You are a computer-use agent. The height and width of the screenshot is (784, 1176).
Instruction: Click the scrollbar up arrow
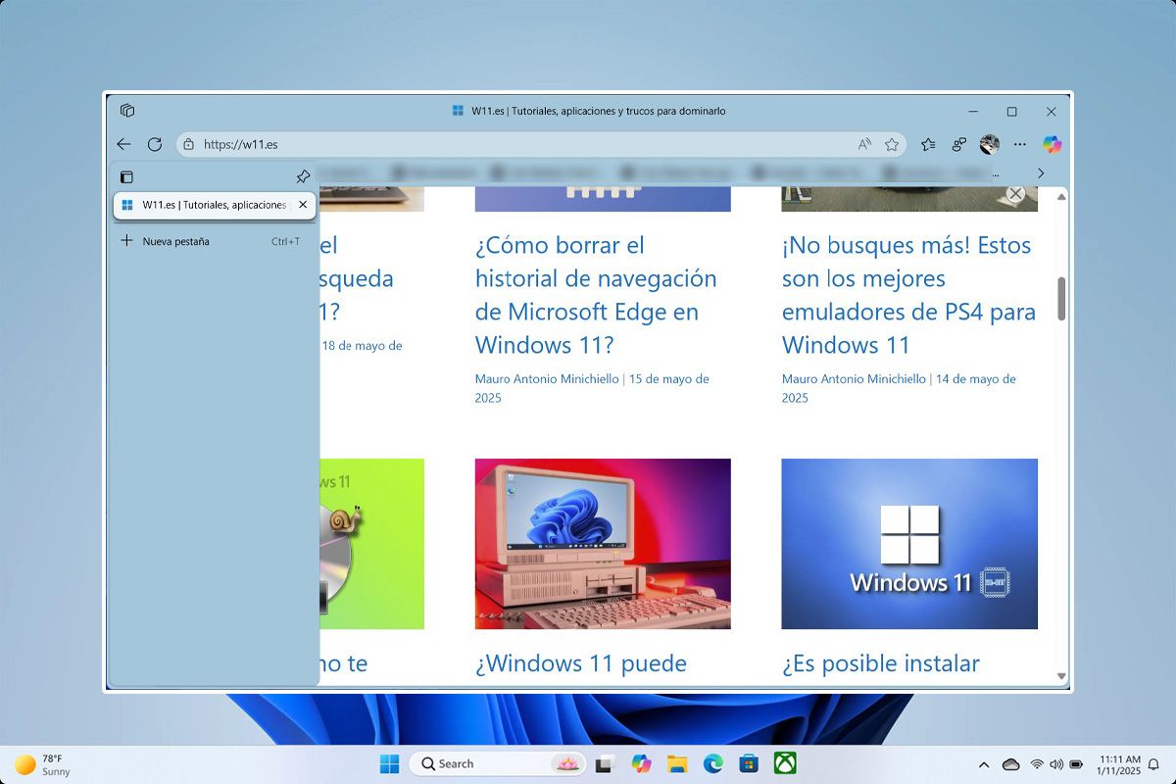point(1061,197)
